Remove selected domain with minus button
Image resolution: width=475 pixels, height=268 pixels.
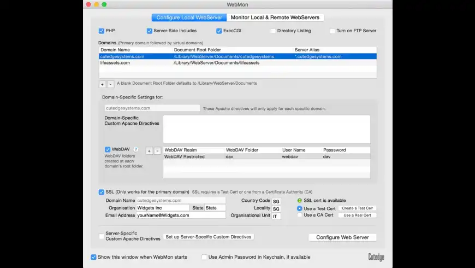110,84
